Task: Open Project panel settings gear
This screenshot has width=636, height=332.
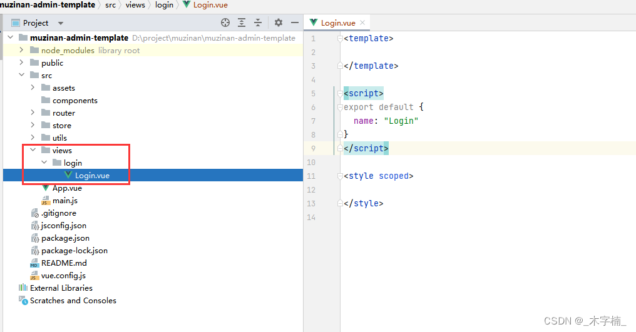Action: click(x=278, y=23)
